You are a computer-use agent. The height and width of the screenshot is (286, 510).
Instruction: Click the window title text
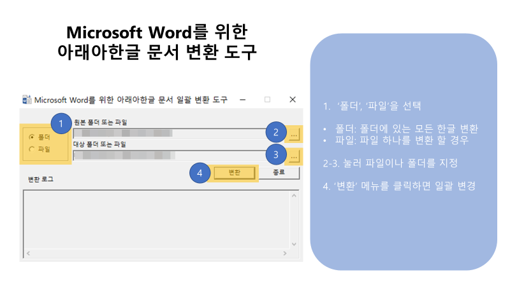[131, 100]
